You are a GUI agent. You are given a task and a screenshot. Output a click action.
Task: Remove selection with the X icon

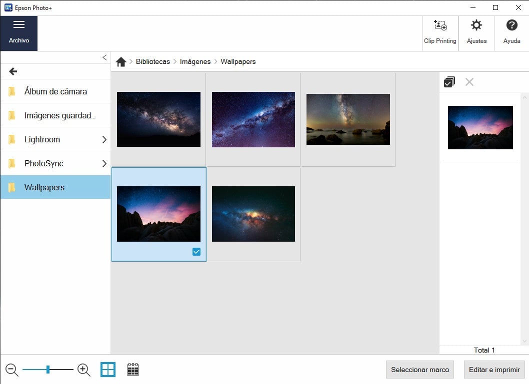click(x=469, y=82)
